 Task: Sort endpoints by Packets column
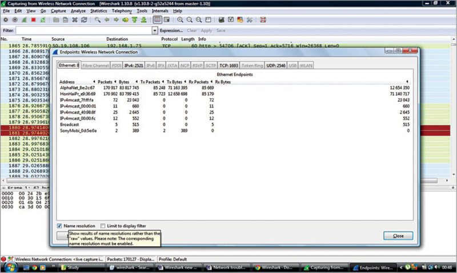click(x=105, y=82)
